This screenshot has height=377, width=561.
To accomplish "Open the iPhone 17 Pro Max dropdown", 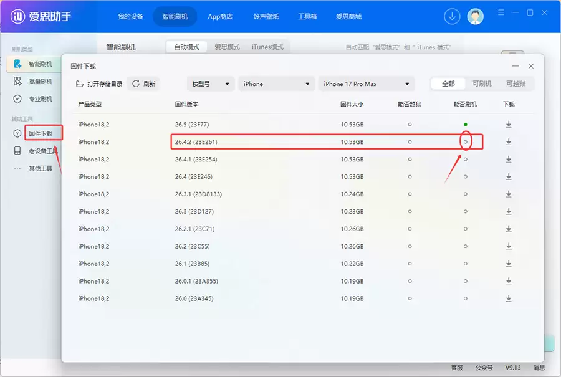I will pyautogui.click(x=367, y=84).
